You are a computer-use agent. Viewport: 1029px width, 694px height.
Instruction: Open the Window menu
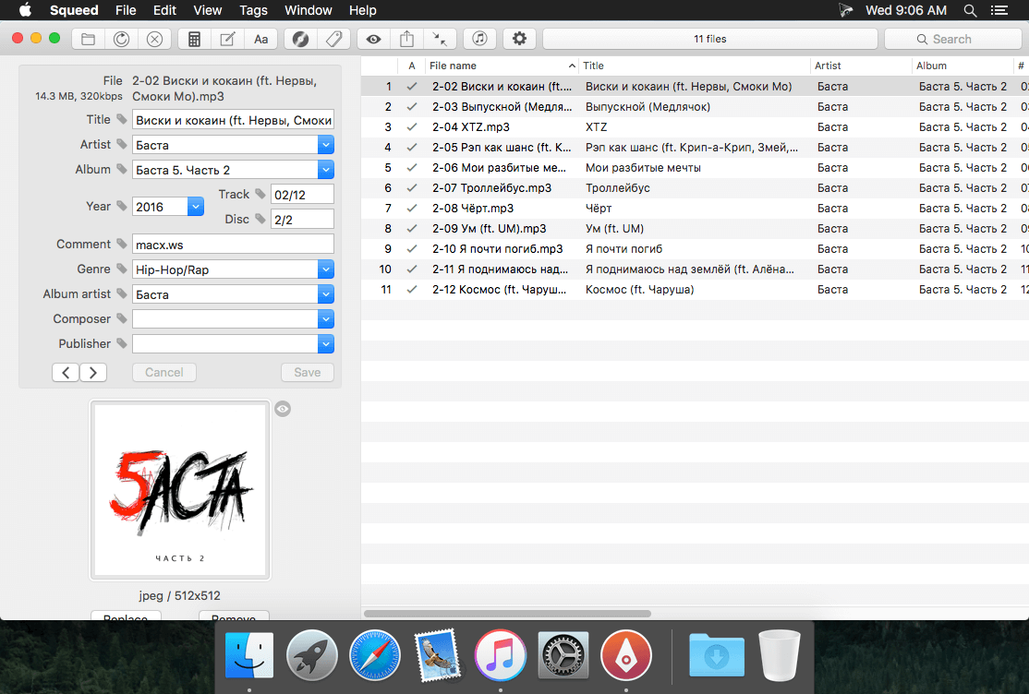[308, 10]
